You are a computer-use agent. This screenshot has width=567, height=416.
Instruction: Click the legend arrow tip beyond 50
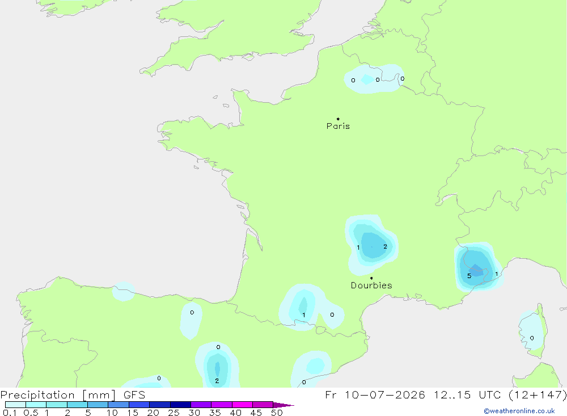[284, 405]
